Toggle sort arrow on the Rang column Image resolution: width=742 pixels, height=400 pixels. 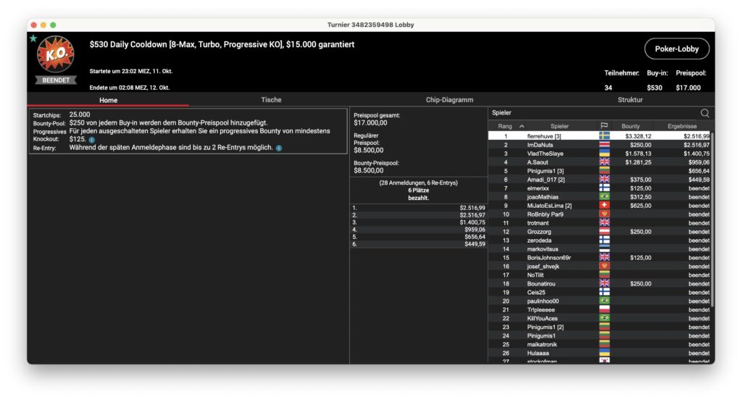pyautogui.click(x=522, y=126)
